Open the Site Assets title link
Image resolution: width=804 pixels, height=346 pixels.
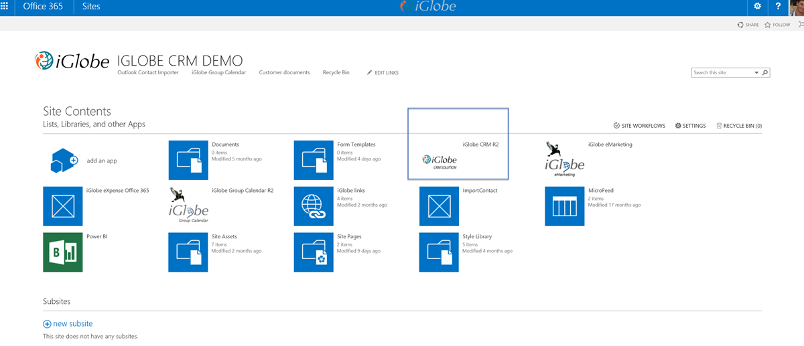click(x=224, y=237)
